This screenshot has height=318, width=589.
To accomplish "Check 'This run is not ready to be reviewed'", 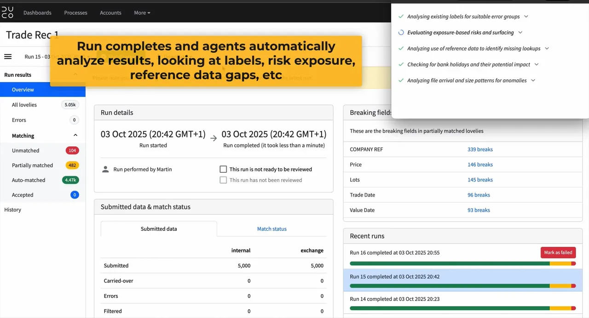I will click(x=223, y=169).
